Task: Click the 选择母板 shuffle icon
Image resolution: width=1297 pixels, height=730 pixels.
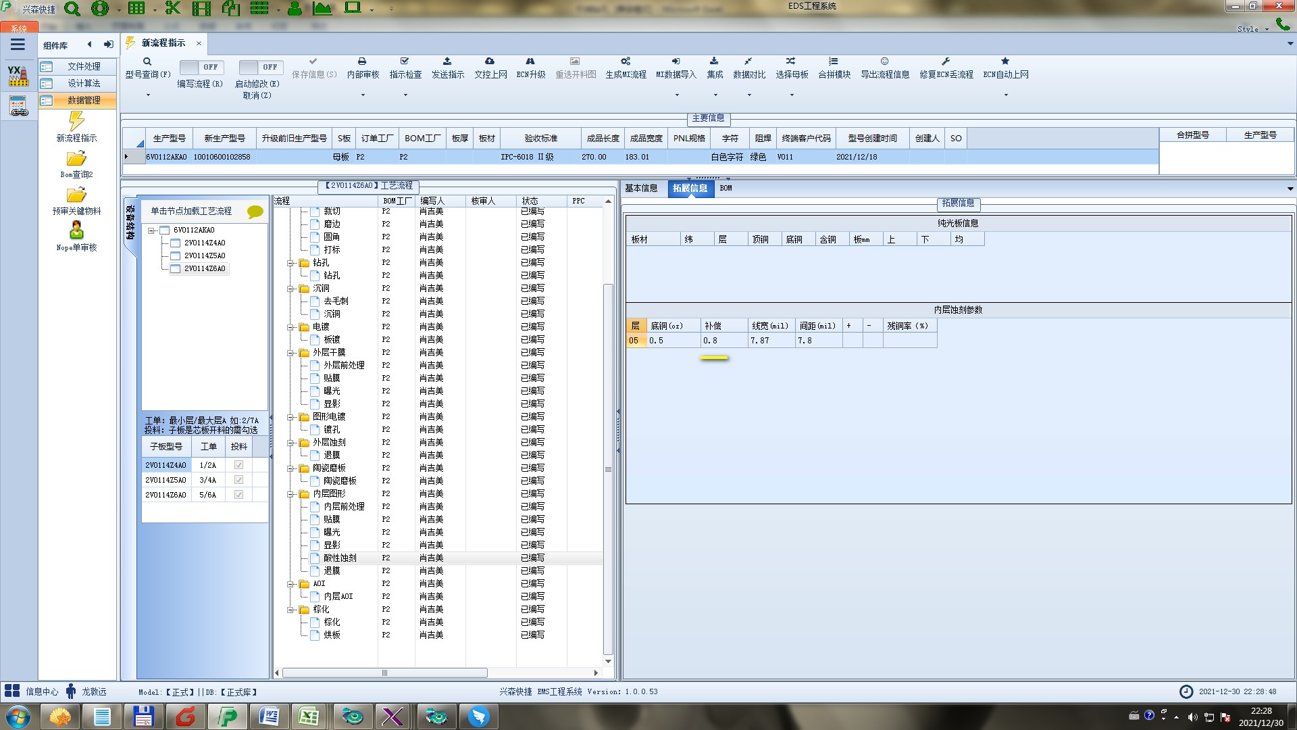Action: click(x=791, y=62)
